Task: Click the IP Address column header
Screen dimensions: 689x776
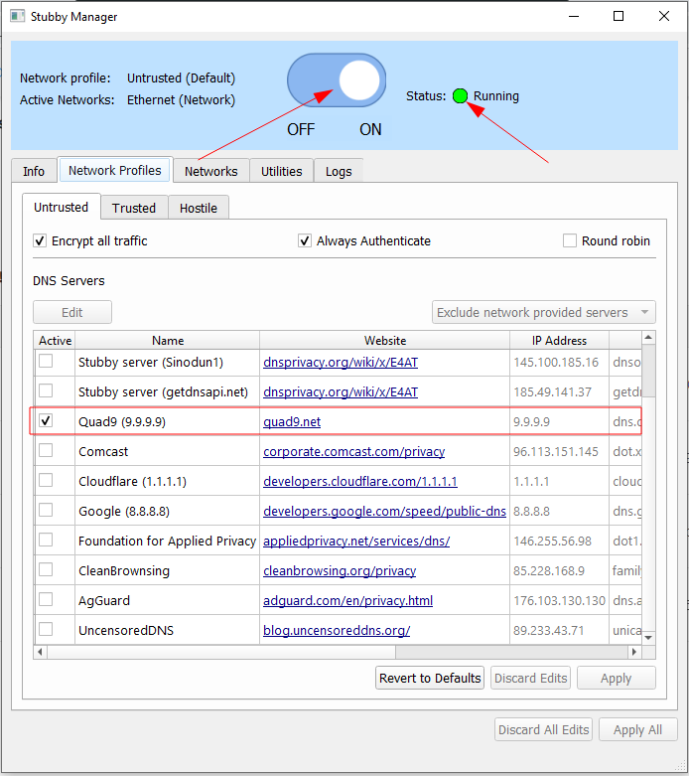Action: coord(559,341)
